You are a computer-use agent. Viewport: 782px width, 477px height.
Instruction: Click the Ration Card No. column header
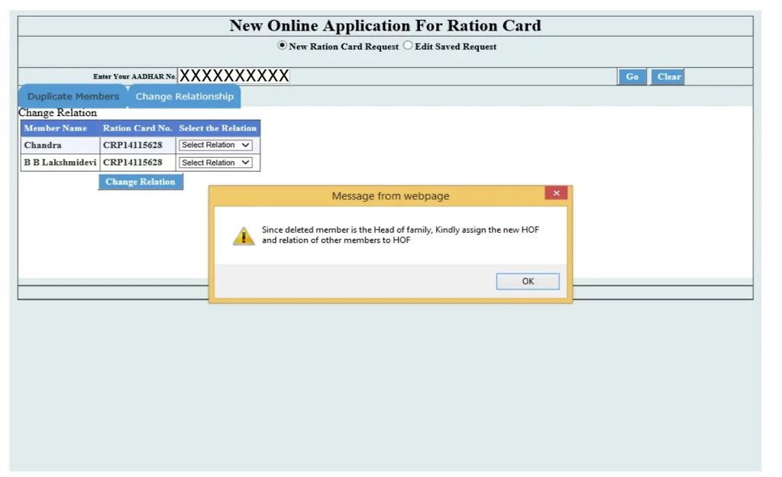pos(137,128)
